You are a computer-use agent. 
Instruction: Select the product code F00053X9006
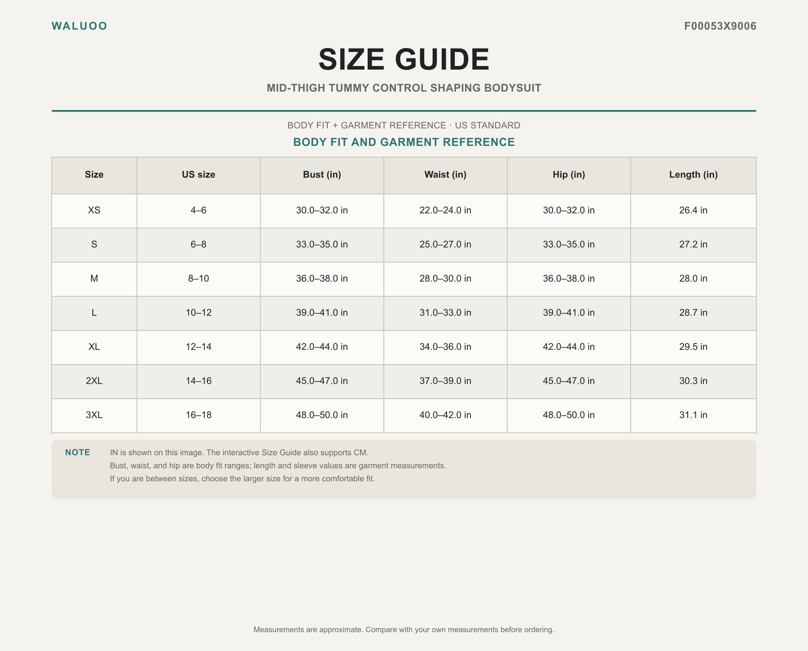tap(720, 26)
